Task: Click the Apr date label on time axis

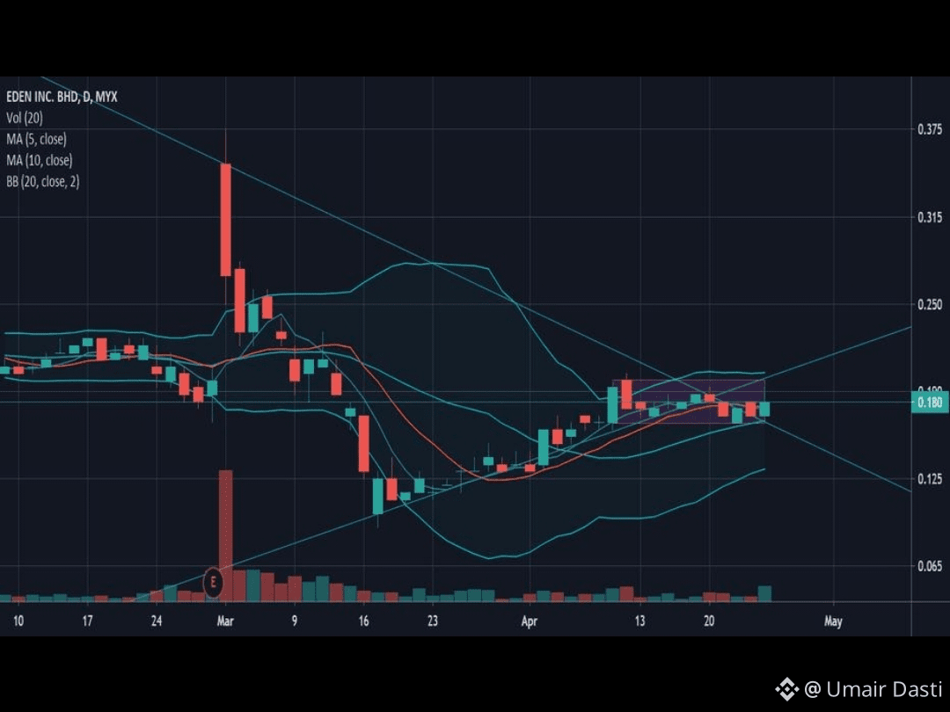Action: [x=530, y=621]
